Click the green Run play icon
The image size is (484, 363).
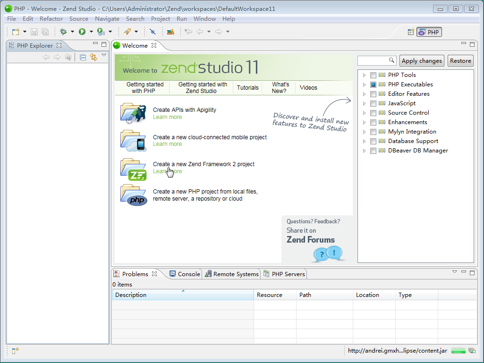pyautogui.click(x=82, y=32)
